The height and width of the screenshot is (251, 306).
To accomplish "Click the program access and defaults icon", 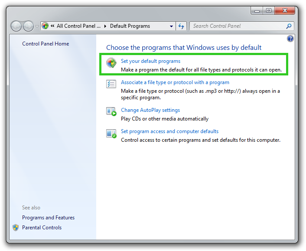I will pyautogui.click(x=111, y=134).
